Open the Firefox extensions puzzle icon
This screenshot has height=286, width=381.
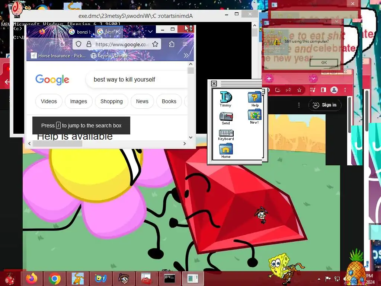coord(172,44)
